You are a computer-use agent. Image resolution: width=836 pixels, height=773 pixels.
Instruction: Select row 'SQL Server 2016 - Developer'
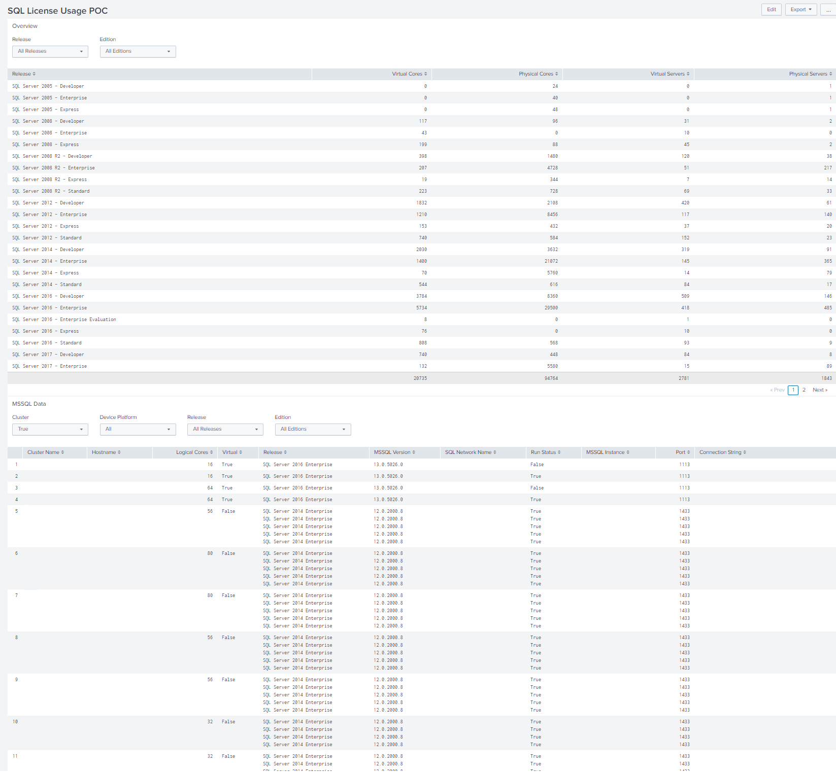(x=422, y=296)
